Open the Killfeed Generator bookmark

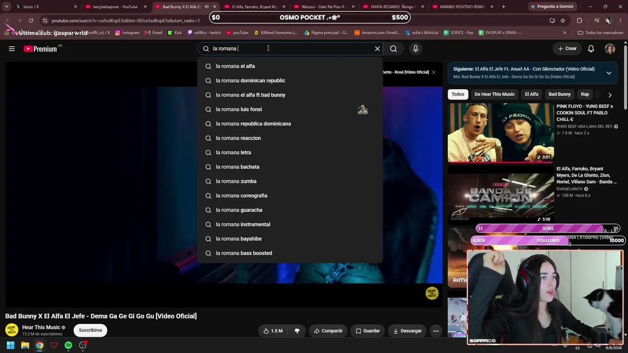click(276, 33)
